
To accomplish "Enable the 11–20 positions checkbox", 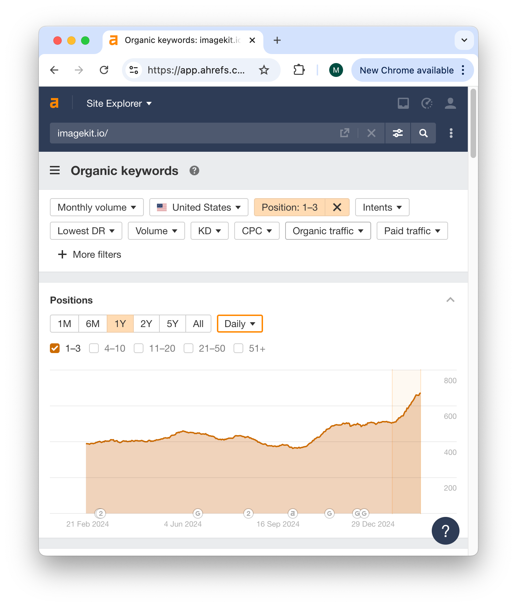I will pyautogui.click(x=139, y=348).
